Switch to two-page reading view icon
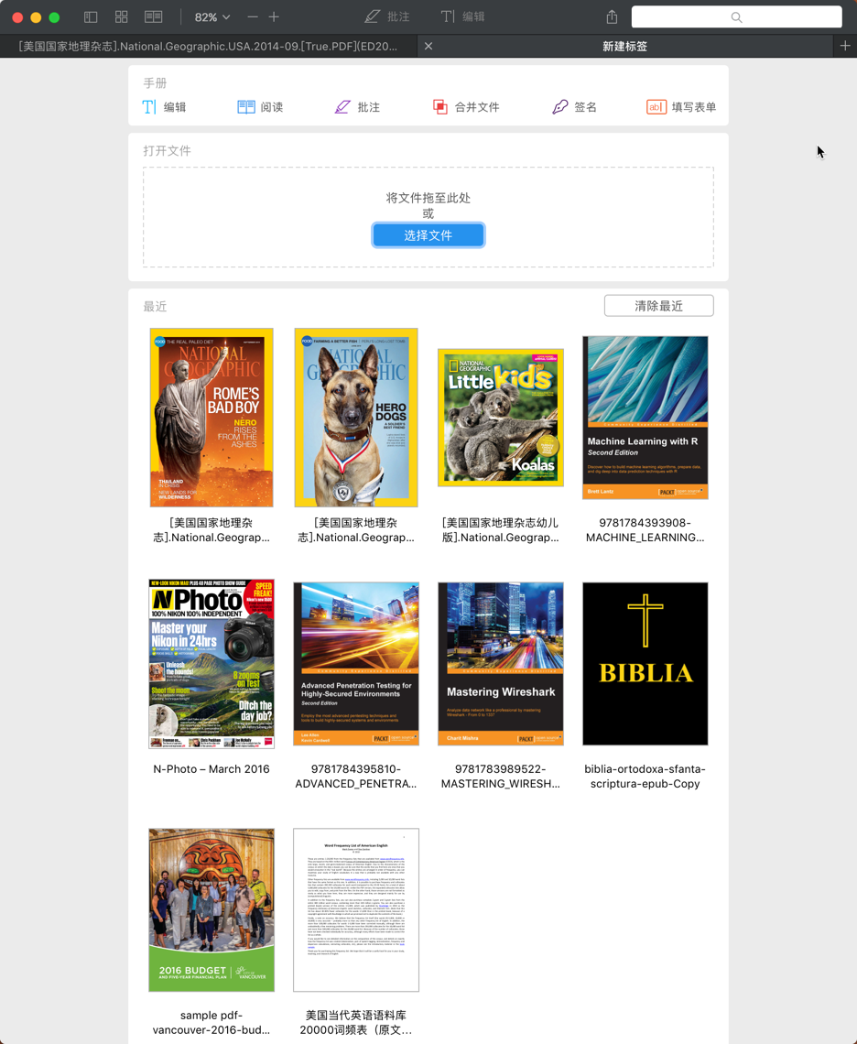The width and height of the screenshot is (857, 1044). [153, 17]
